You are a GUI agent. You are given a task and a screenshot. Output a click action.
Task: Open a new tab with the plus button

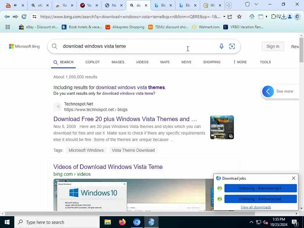pyautogui.click(x=229, y=5)
